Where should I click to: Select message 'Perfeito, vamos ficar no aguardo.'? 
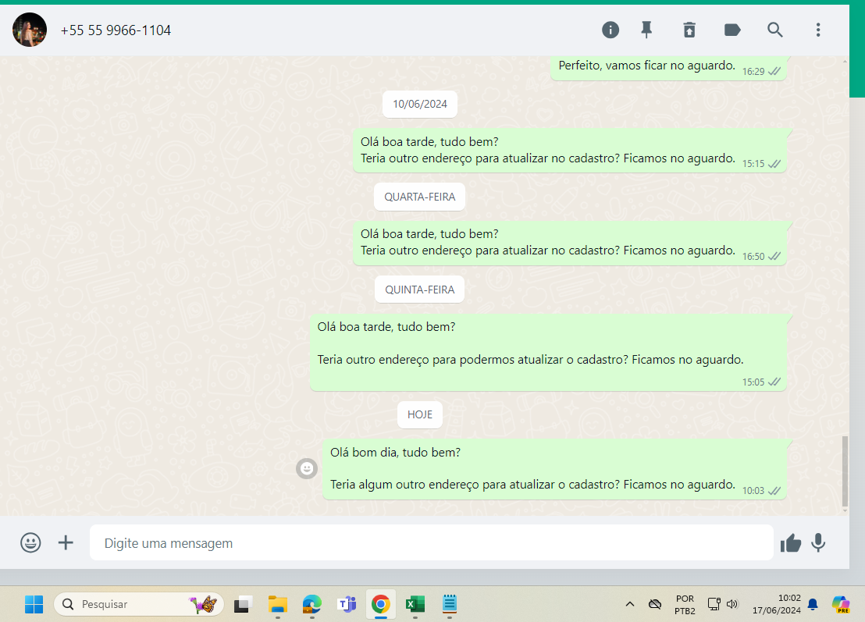[668, 67]
